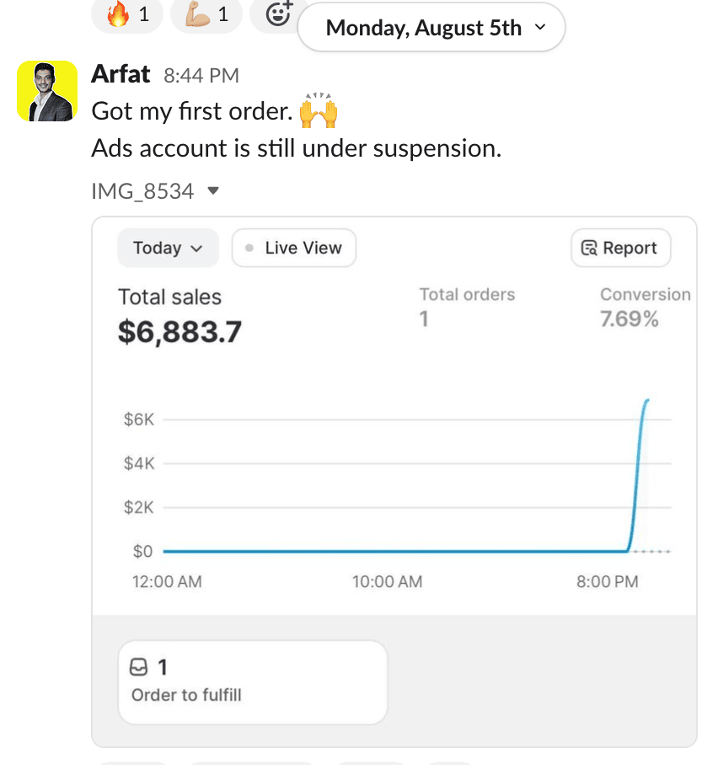
Task: Click the IMG_8534 file name
Action: [x=142, y=191]
